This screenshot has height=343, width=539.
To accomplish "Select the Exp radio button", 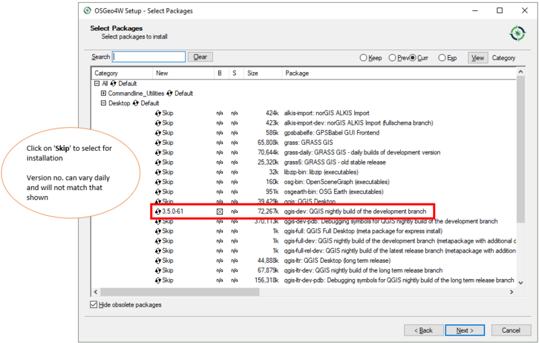I will pos(442,58).
